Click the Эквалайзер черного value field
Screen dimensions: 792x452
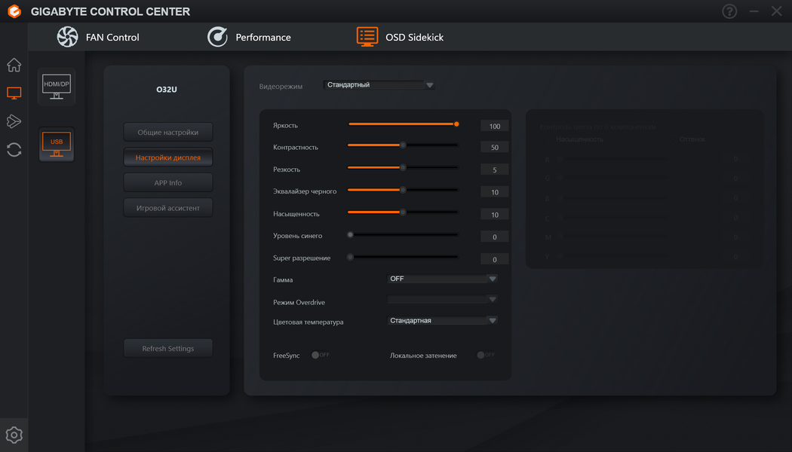pyautogui.click(x=495, y=192)
